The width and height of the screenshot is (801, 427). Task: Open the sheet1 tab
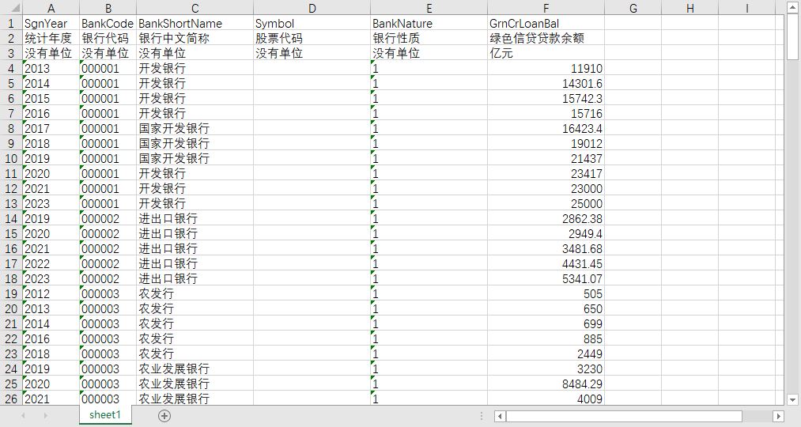(105, 414)
